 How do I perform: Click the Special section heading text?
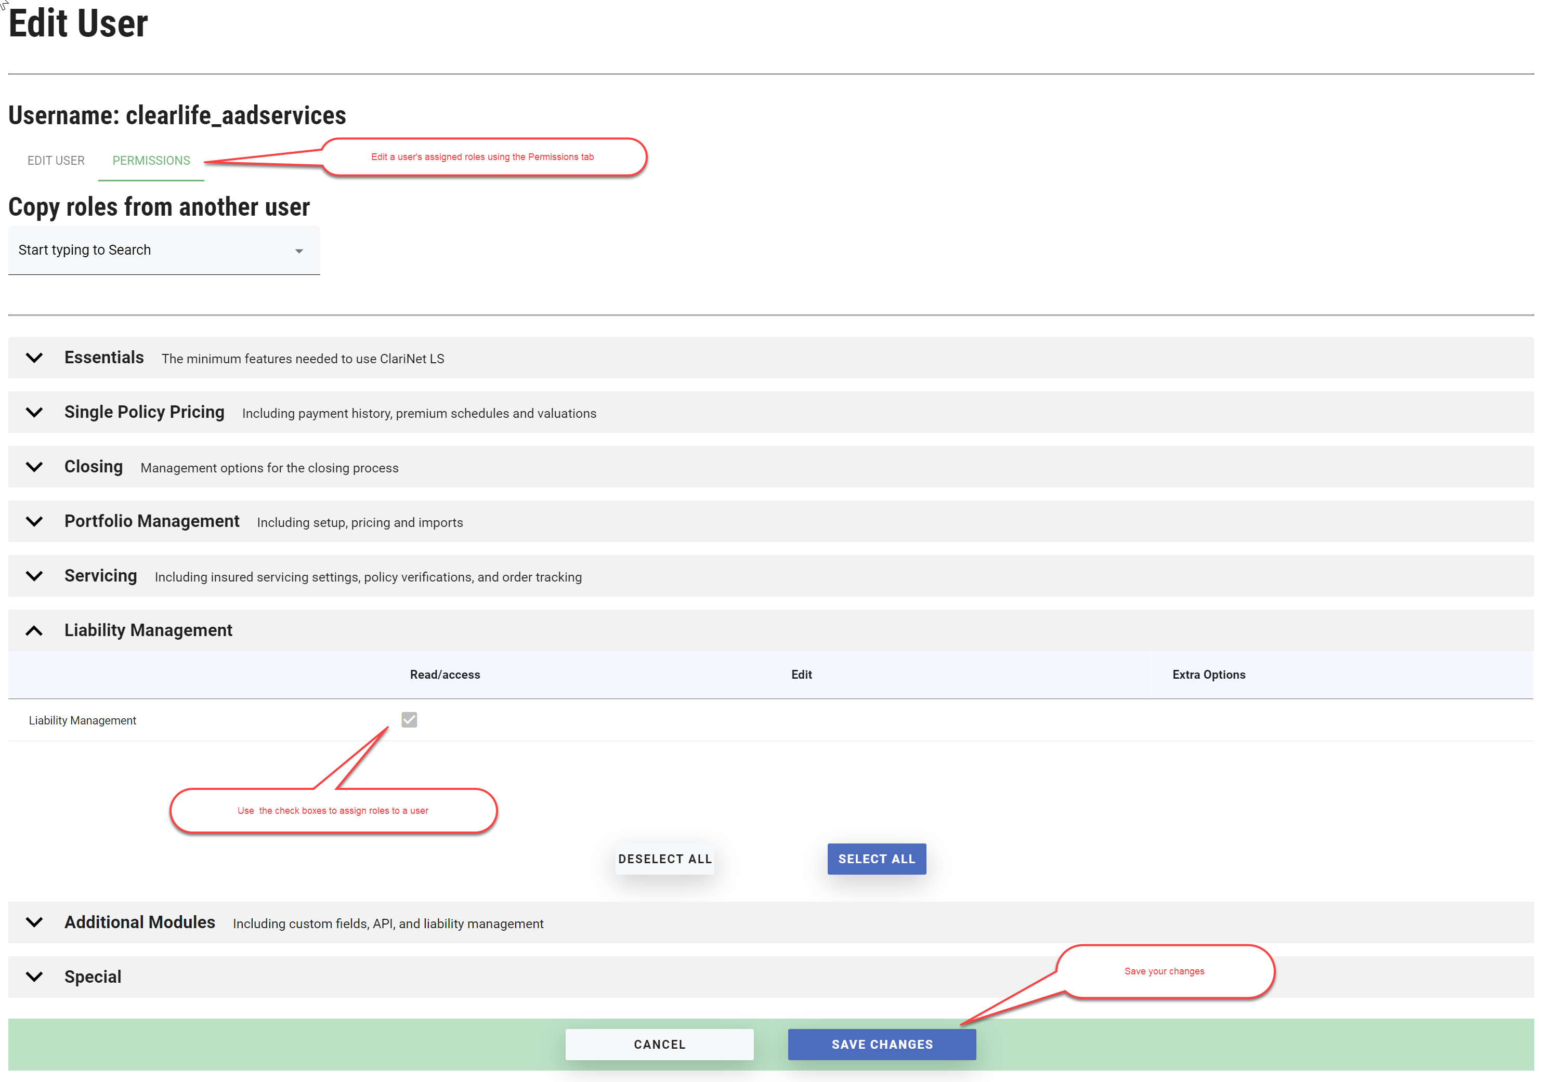93,977
